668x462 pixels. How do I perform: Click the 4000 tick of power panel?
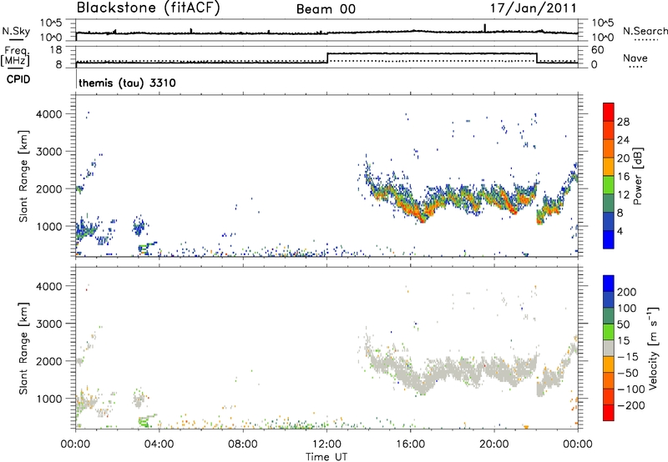pos(49,114)
